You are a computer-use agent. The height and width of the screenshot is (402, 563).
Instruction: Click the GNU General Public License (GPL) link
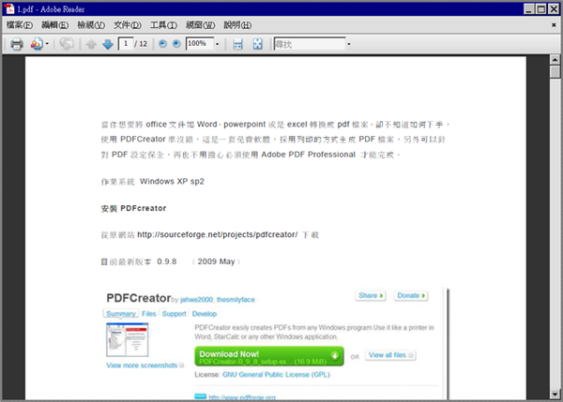point(276,375)
